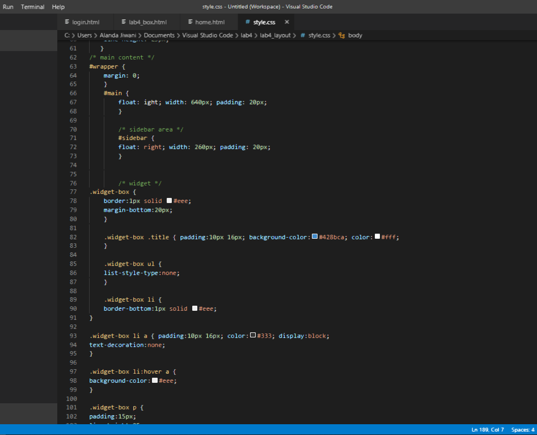Open the Help menu

tap(58, 7)
